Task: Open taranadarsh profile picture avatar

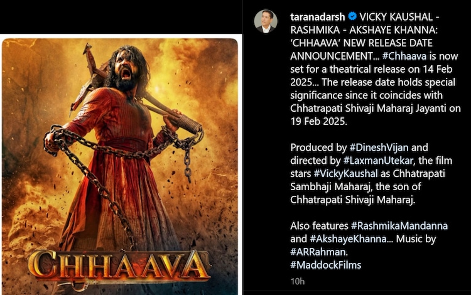Action: 265,21
